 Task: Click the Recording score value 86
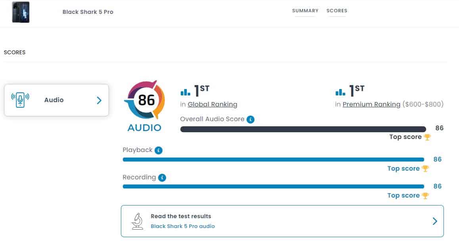437,186
